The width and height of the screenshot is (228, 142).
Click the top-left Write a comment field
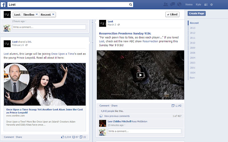49,27
